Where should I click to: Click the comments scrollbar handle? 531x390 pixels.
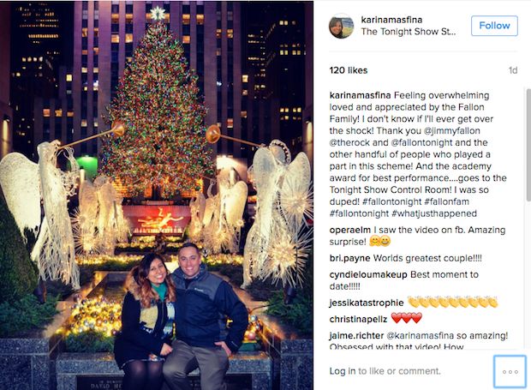528,145
